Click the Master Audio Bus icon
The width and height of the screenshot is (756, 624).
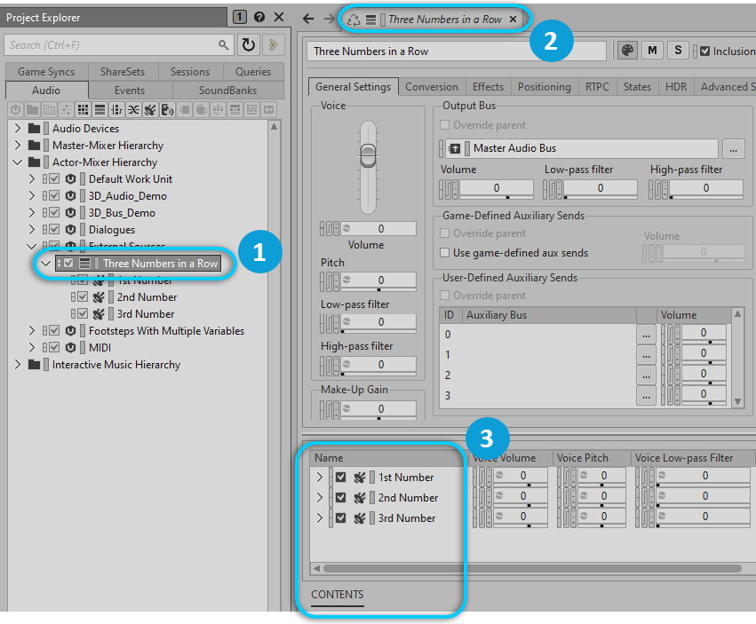[x=455, y=148]
